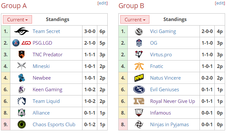Image resolution: width=227 pixels, height=133 pixels.
Task: Open the Keen Gaming team page
Action: coord(48,90)
